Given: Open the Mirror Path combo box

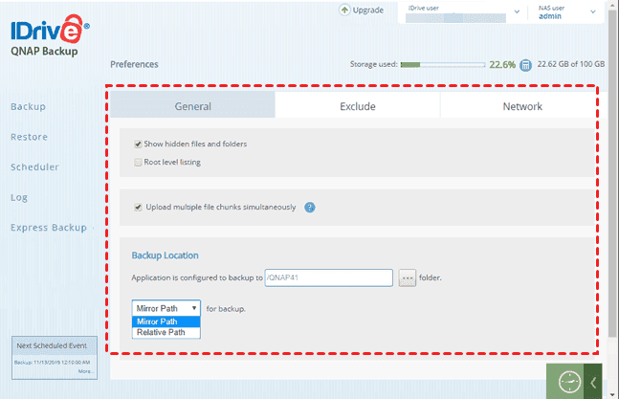Looking at the screenshot, I should pyautogui.click(x=166, y=308).
